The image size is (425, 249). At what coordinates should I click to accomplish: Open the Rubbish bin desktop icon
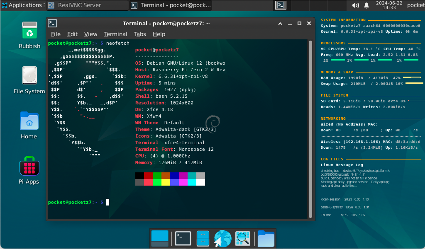point(29,31)
